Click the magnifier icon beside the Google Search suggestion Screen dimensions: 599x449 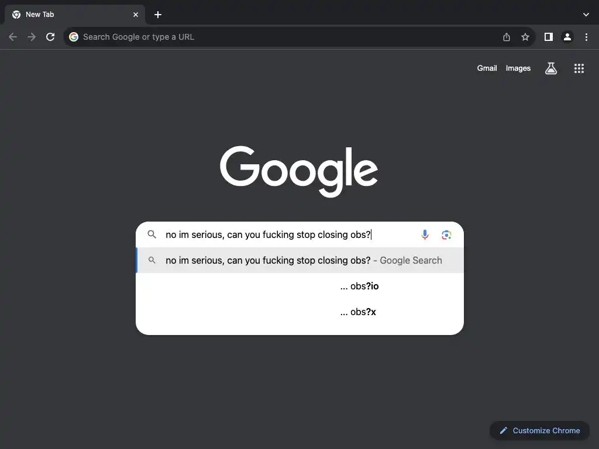tap(152, 260)
